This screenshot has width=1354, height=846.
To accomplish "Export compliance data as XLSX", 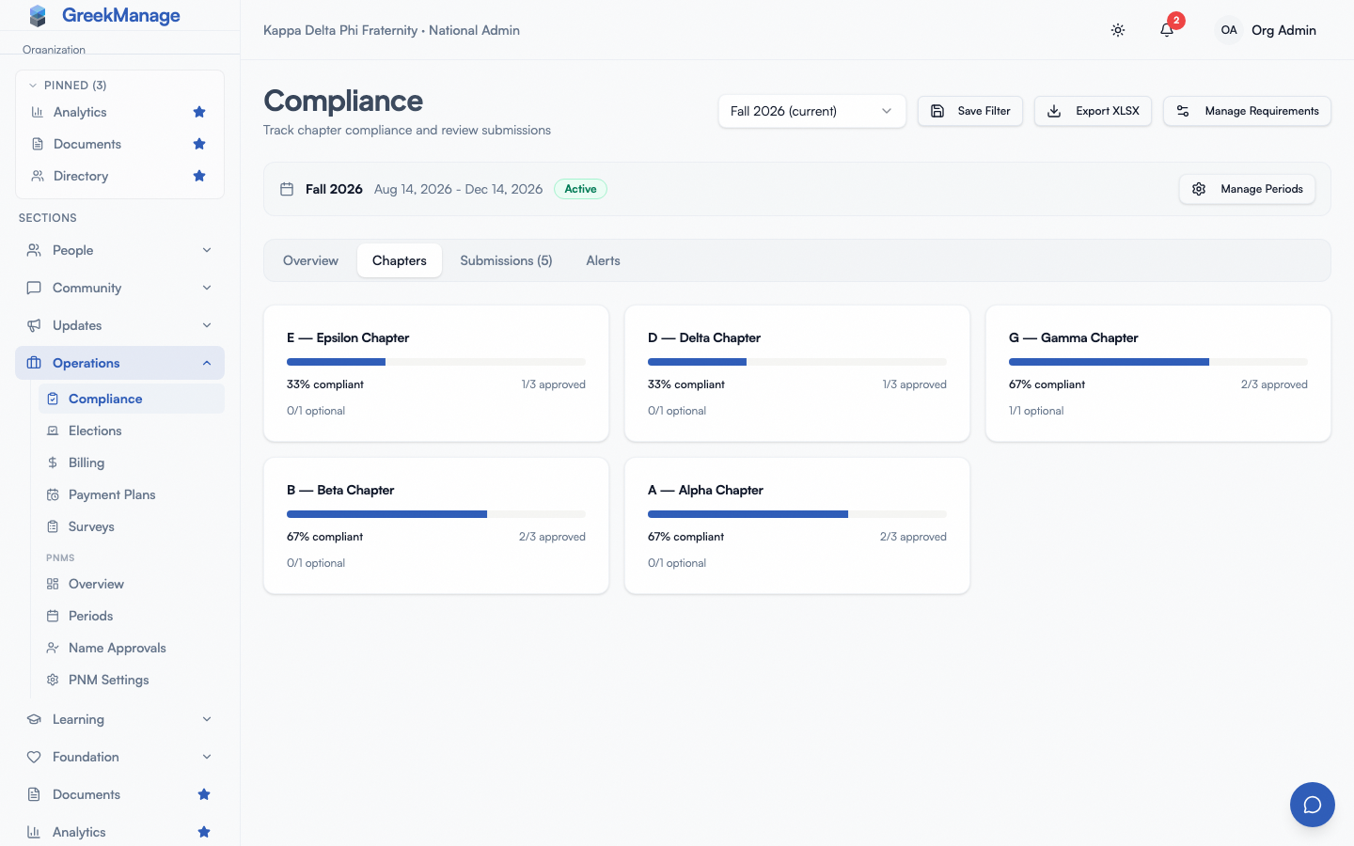I will (1093, 111).
